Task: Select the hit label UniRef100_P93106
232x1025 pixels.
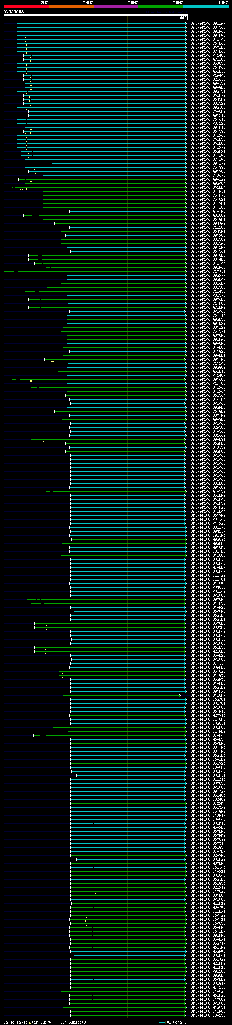Action: coord(208,971)
